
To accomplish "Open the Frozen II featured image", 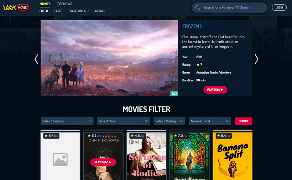I will [109, 58].
